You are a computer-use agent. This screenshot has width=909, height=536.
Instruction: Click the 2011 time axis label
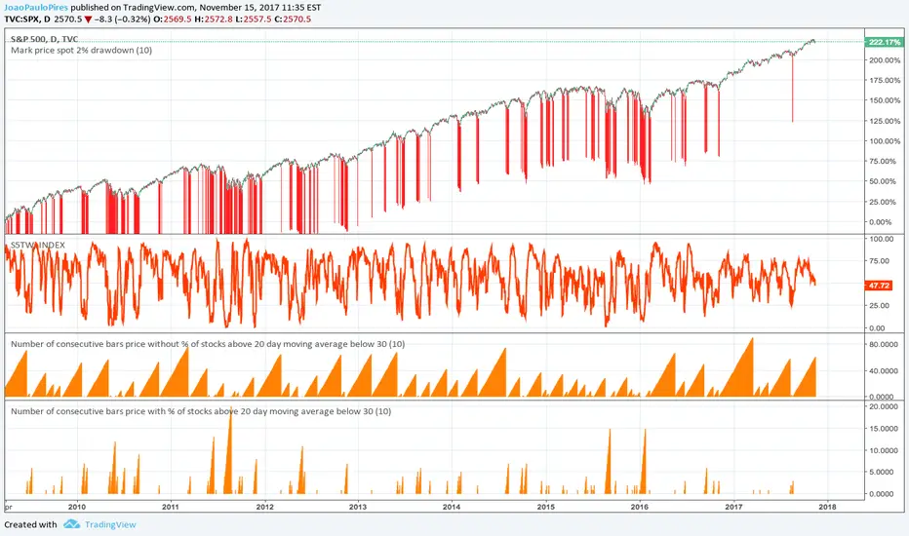(x=171, y=507)
